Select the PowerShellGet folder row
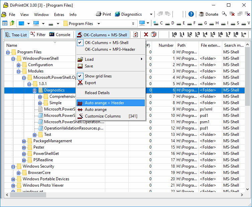This screenshot has width=252, height=207. pos(125,154)
